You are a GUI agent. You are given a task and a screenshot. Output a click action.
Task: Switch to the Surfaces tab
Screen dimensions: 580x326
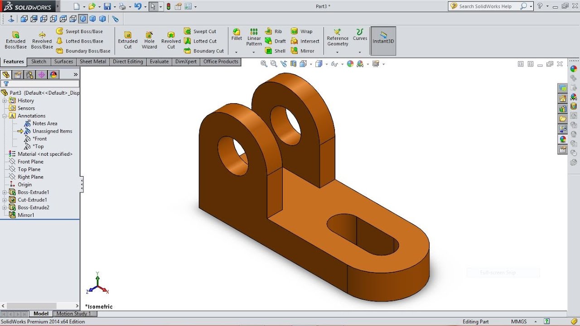click(x=63, y=62)
